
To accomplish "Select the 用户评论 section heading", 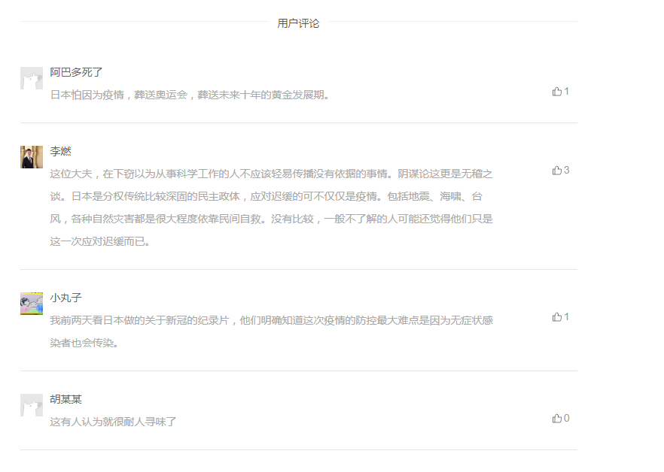I will pyautogui.click(x=298, y=23).
